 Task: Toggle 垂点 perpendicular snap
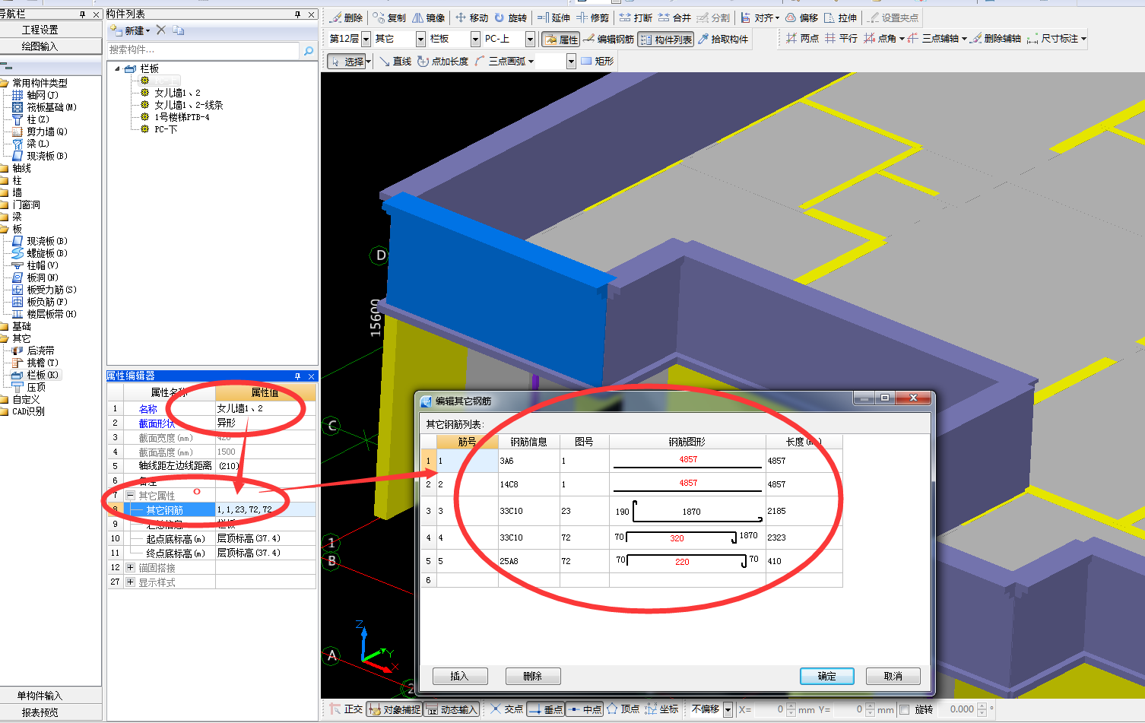[545, 709]
